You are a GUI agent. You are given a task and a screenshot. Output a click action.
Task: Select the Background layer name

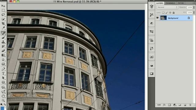point(173,18)
